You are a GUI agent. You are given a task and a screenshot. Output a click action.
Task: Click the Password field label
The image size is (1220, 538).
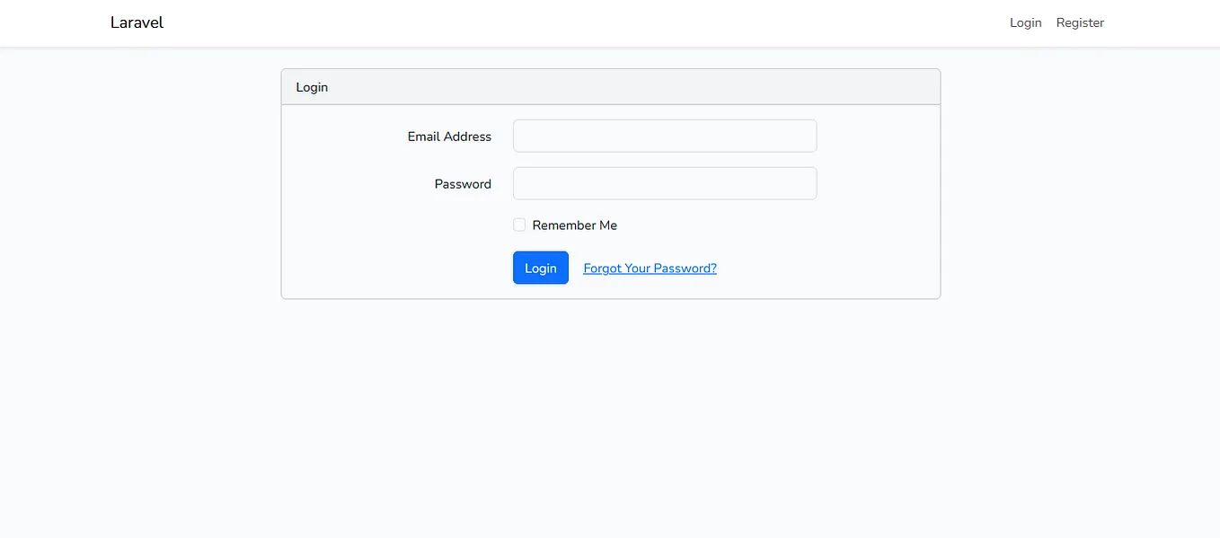click(463, 183)
